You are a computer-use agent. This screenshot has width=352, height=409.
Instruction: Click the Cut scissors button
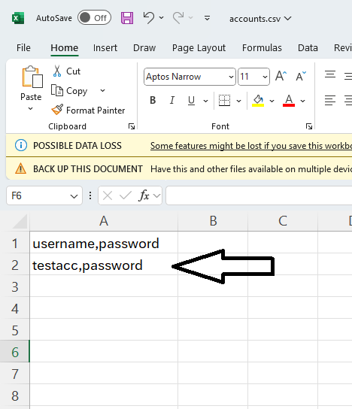(66, 71)
